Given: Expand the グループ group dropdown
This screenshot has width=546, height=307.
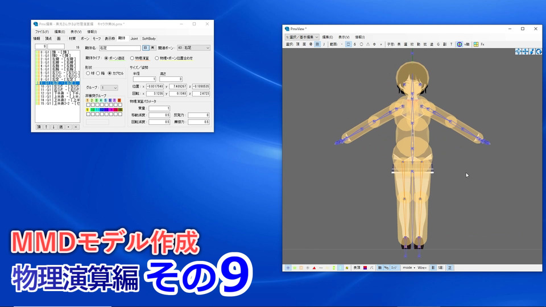Looking at the screenshot, I should (109, 88).
